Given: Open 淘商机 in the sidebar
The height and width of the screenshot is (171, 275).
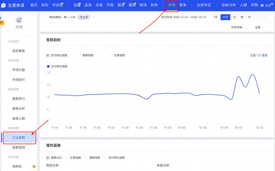Looking at the screenshot, I should click(x=17, y=167).
